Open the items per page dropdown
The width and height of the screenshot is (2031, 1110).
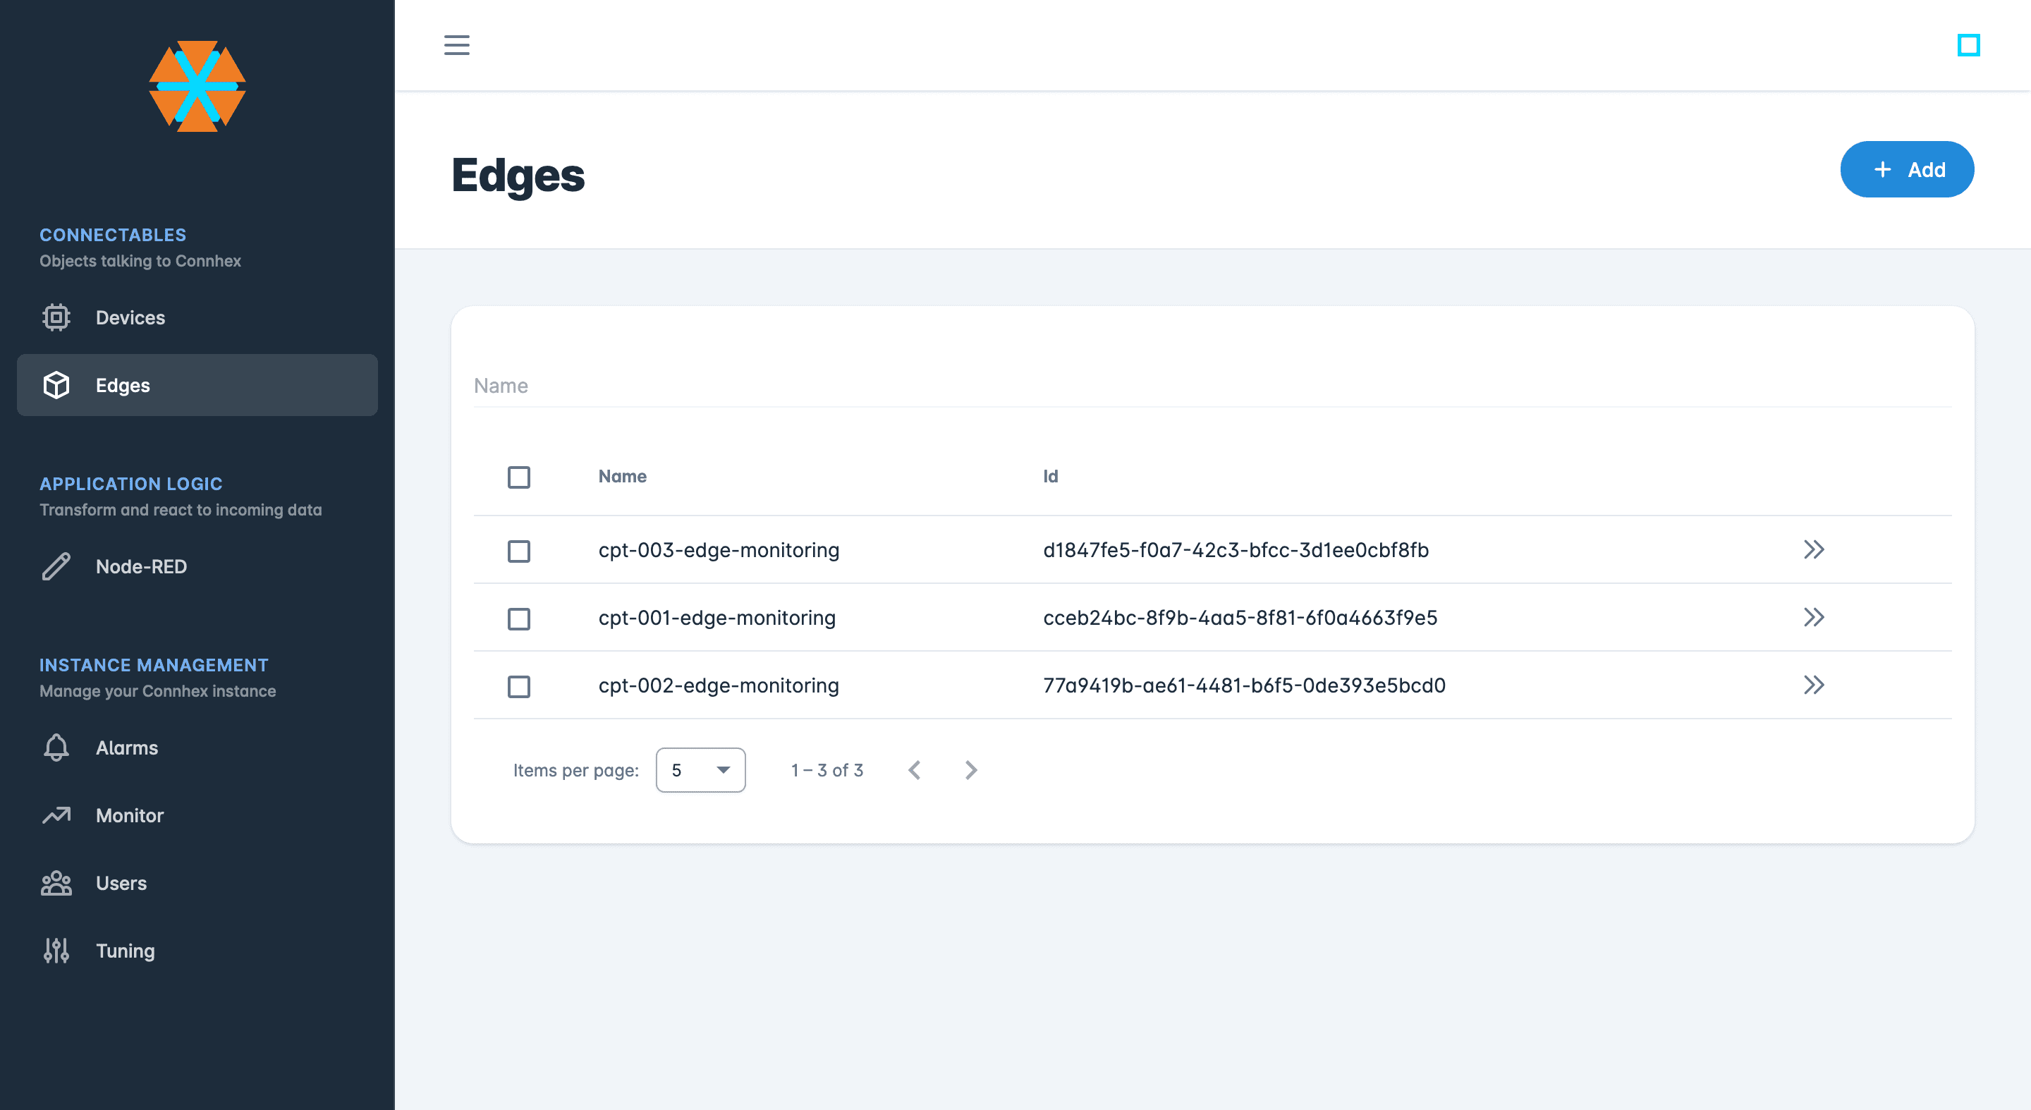[700, 770]
